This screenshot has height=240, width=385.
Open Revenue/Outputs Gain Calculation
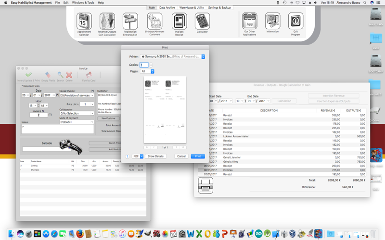coord(107,21)
